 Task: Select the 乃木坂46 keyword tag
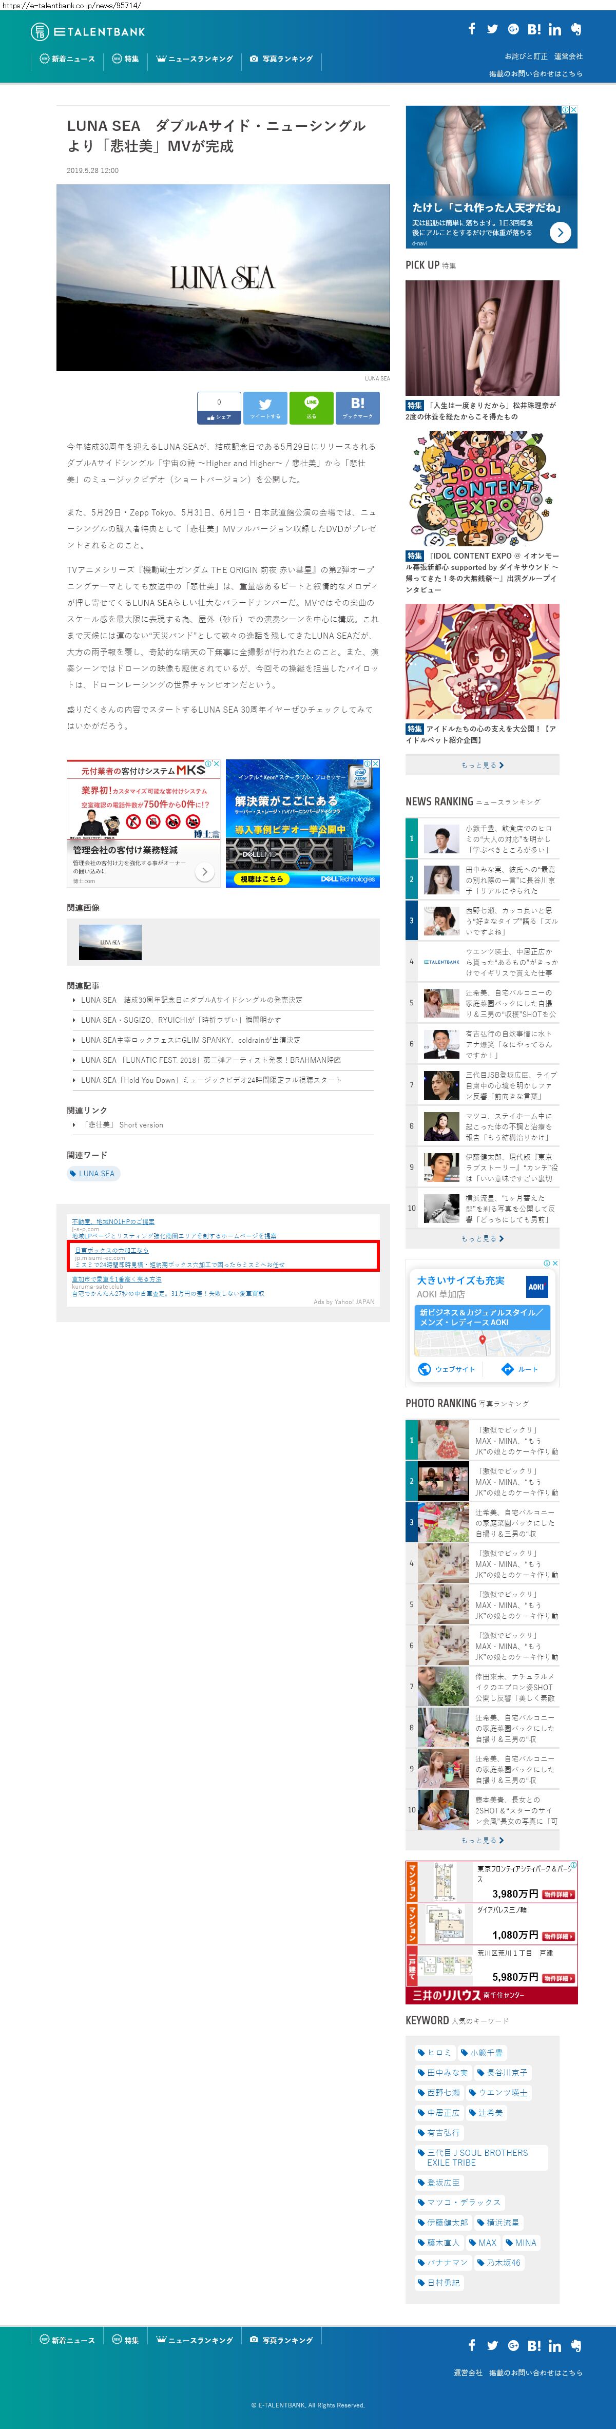(499, 2262)
